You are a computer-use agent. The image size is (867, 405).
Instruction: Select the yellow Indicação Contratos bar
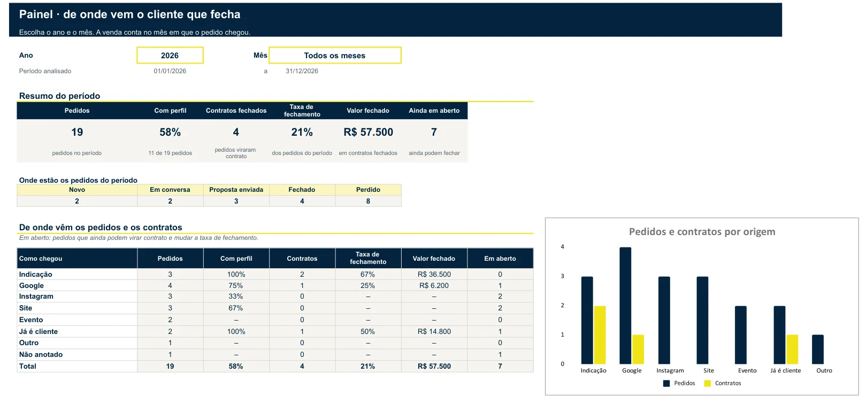(x=600, y=335)
